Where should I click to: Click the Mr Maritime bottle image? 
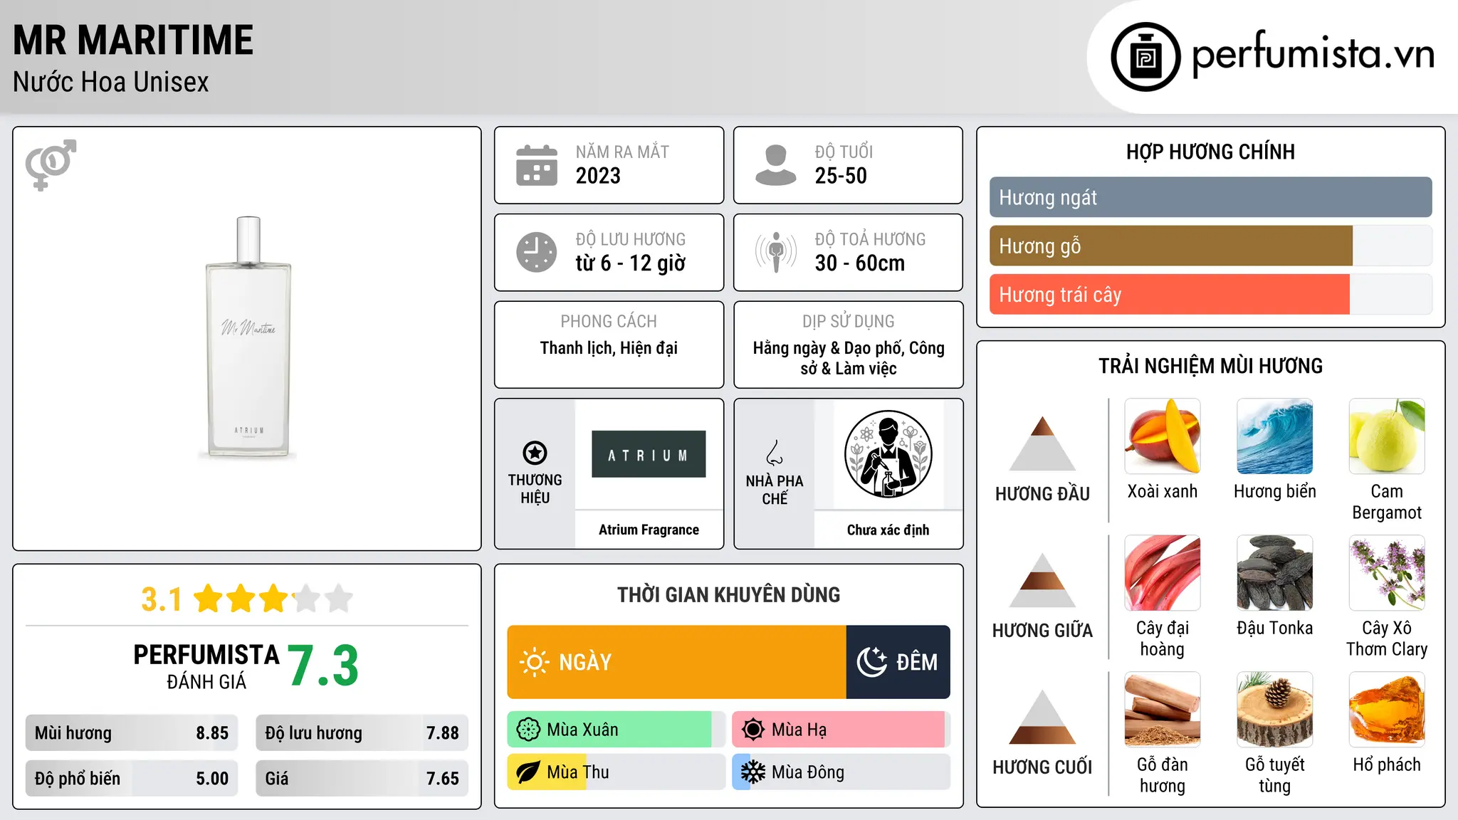tap(248, 337)
